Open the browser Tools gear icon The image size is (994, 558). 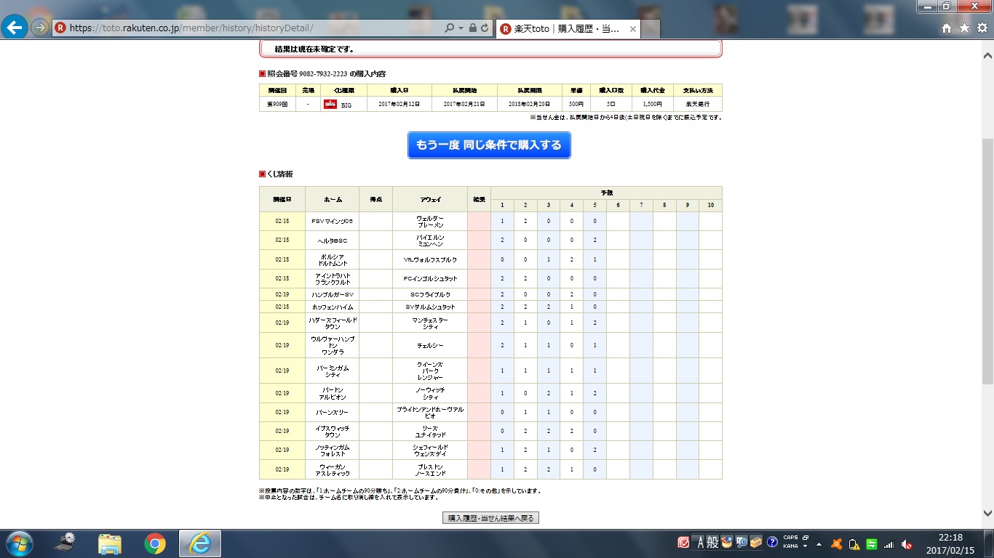[x=982, y=28]
